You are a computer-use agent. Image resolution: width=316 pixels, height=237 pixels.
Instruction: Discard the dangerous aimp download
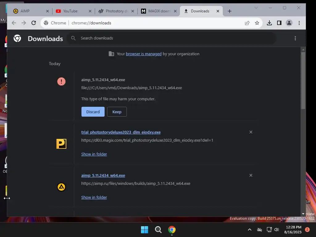click(x=93, y=112)
